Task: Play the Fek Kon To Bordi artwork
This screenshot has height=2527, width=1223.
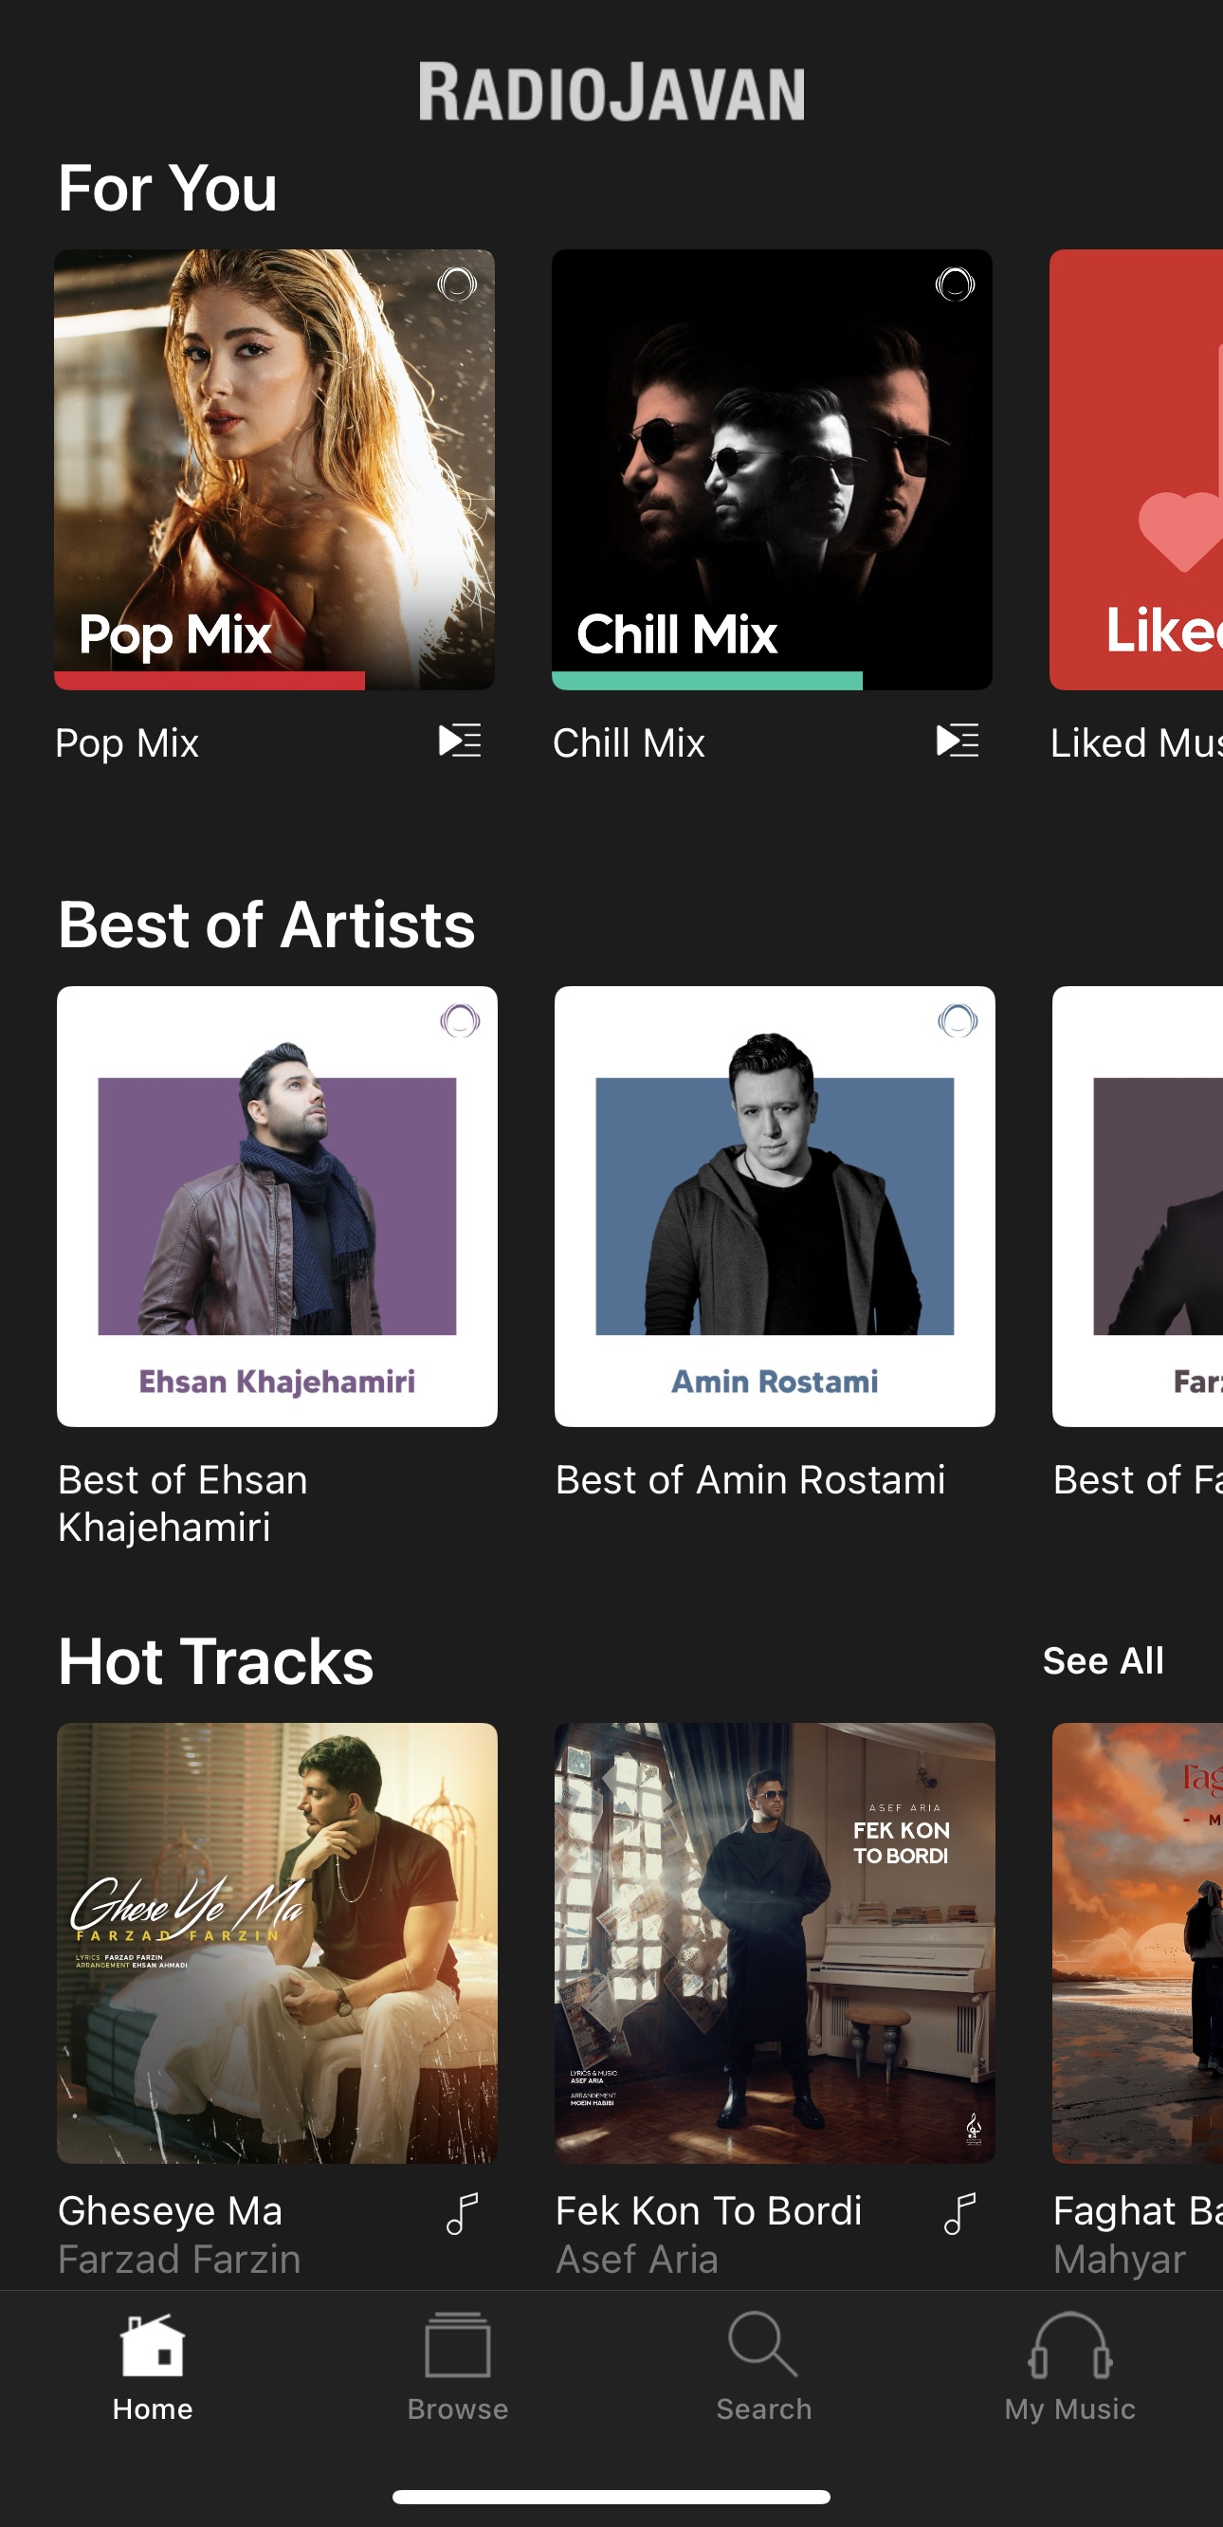Action: (x=774, y=1942)
